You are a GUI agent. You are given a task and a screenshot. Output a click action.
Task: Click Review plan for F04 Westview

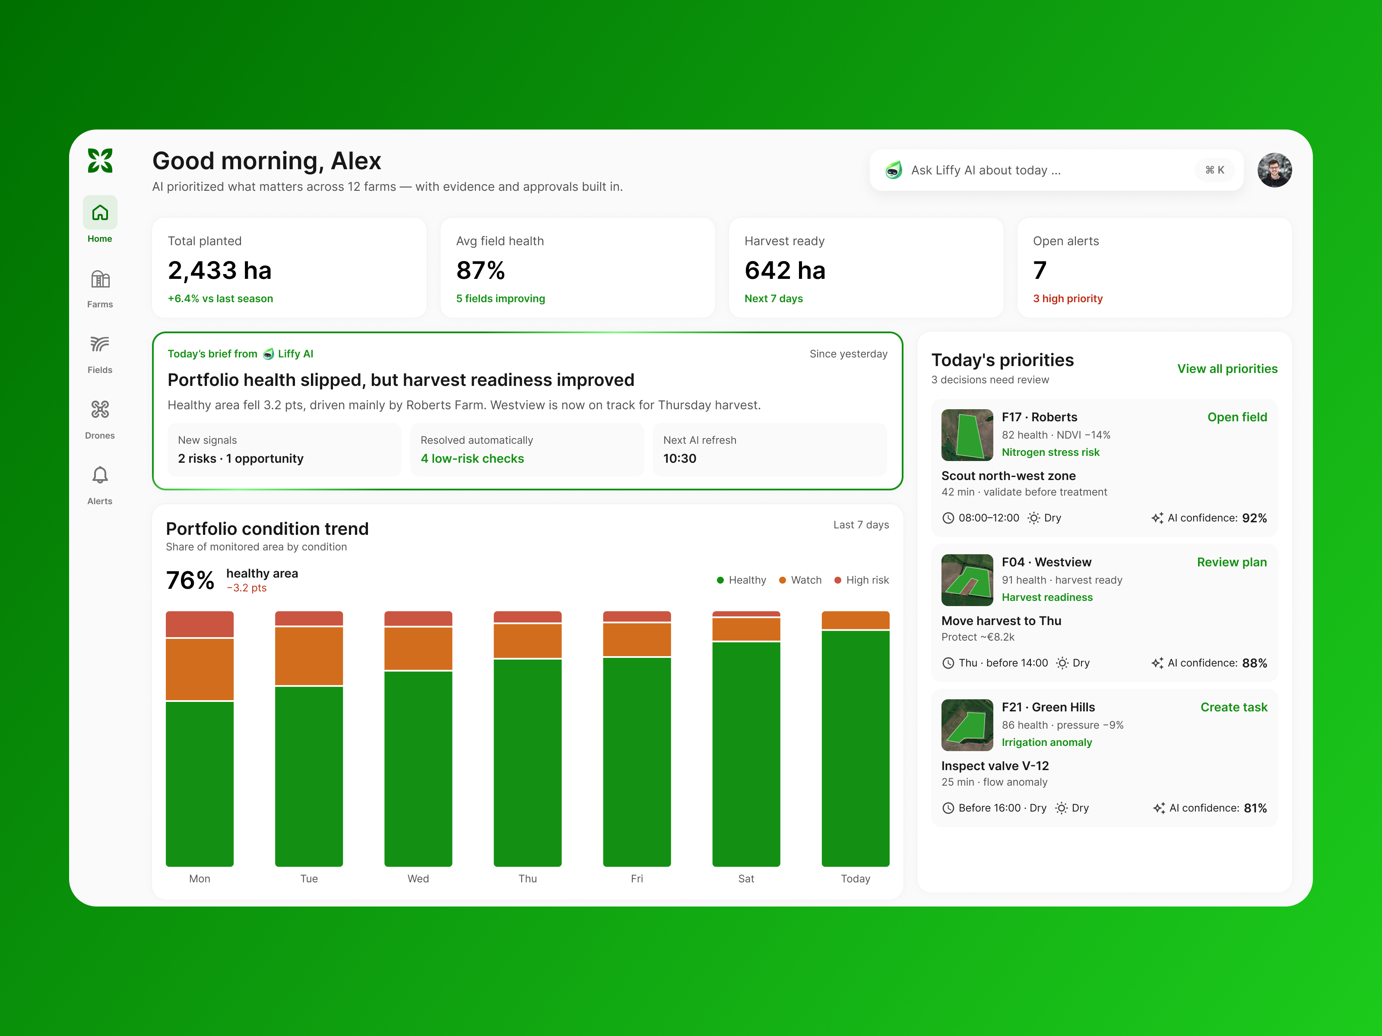1231,562
